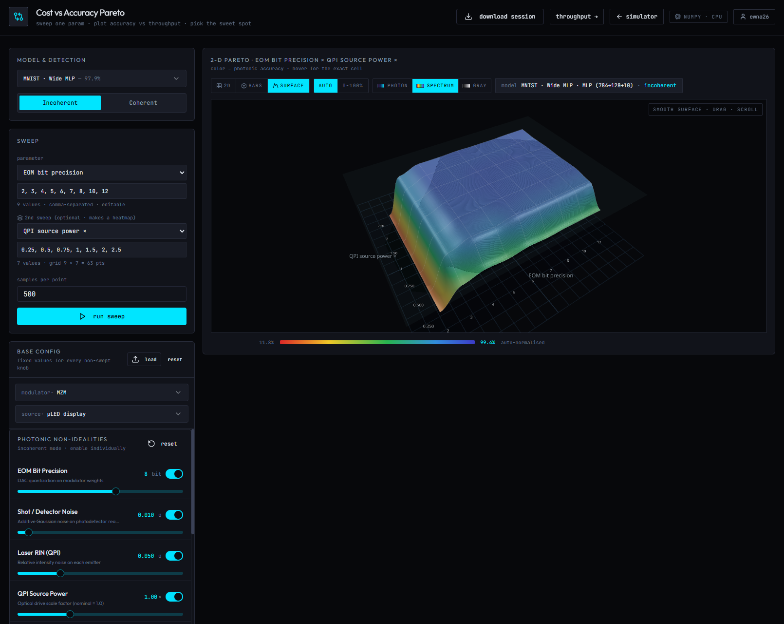Click the user profile icon next to ewna26

[743, 17]
